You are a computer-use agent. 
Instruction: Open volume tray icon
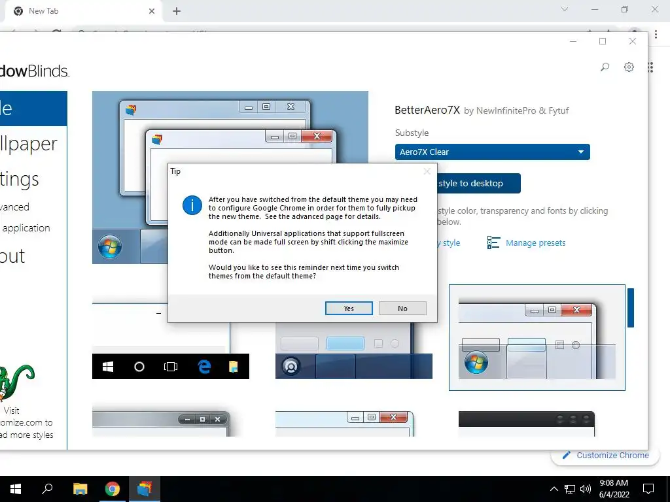(x=586, y=489)
